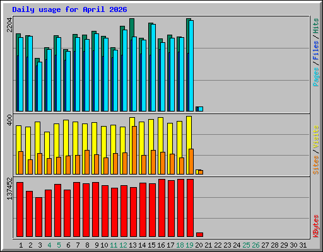Click day 12 on the date axis

(x=123, y=245)
